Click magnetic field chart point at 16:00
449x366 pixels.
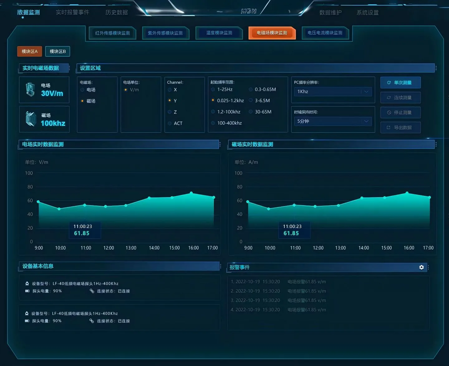(407, 193)
